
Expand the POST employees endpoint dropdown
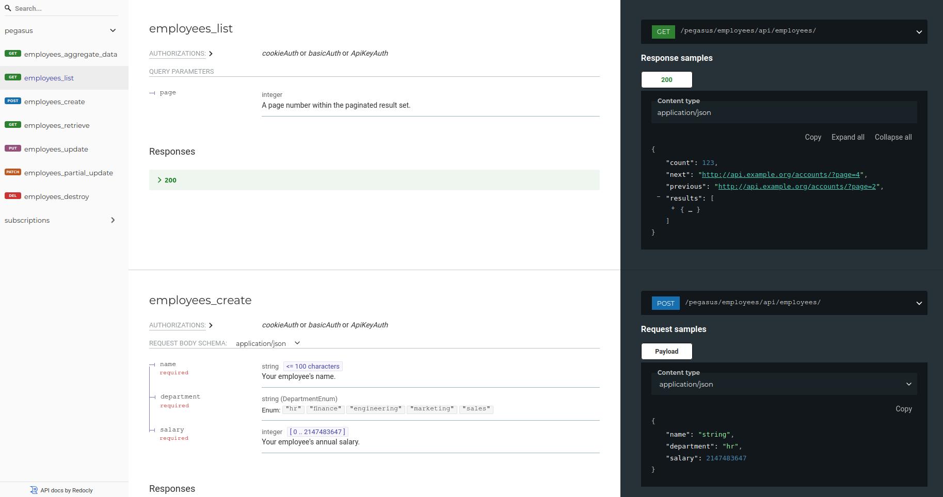(919, 303)
